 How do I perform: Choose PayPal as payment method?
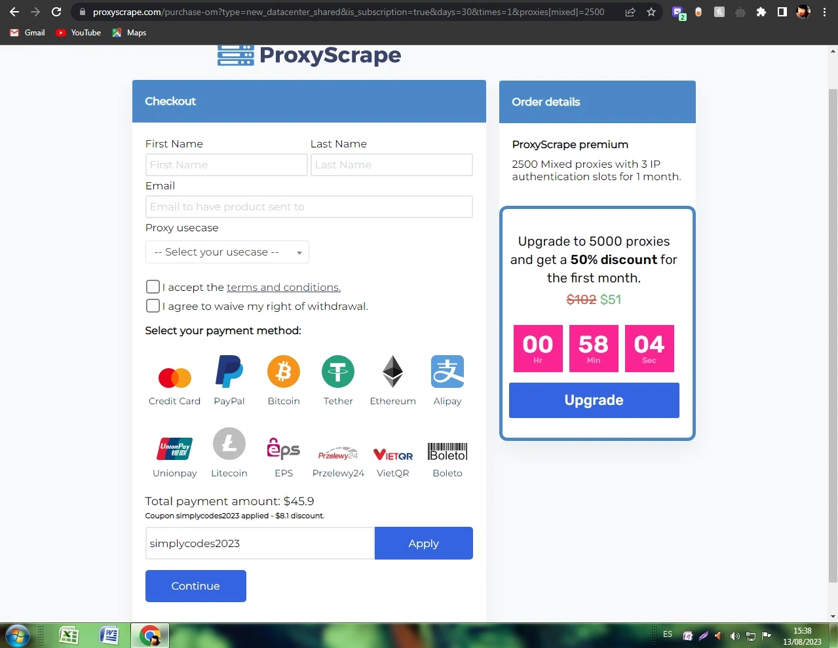click(229, 372)
